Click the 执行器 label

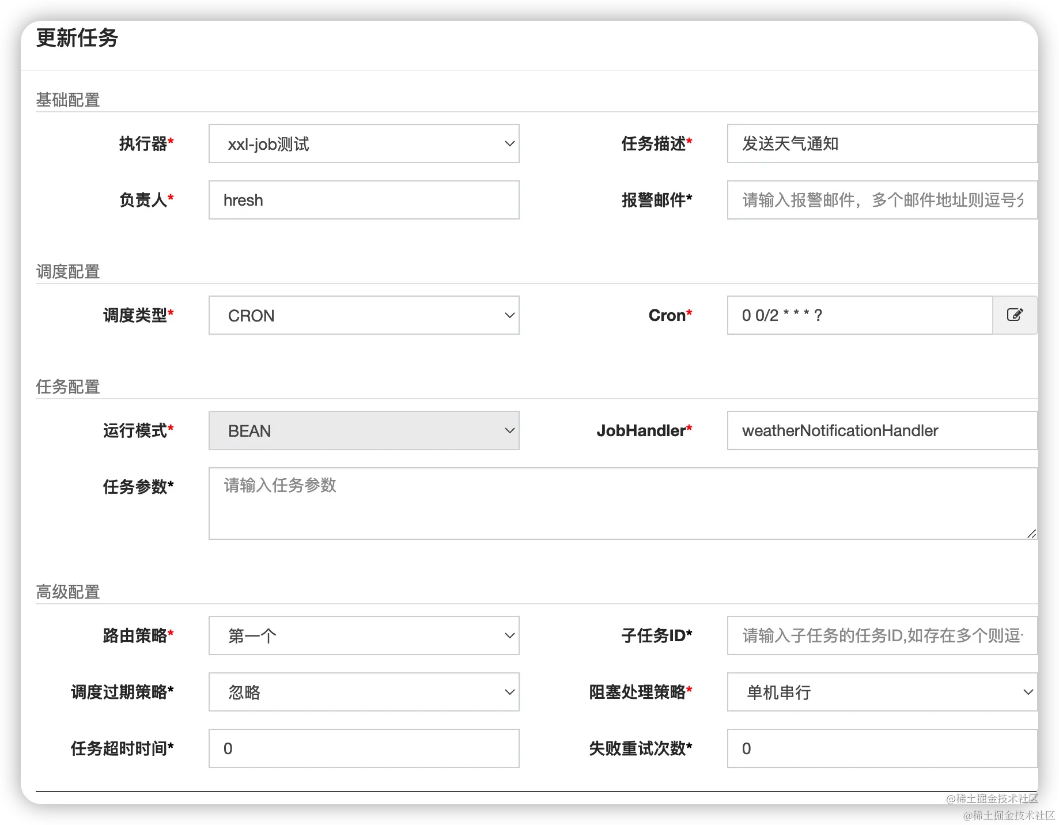coord(146,143)
